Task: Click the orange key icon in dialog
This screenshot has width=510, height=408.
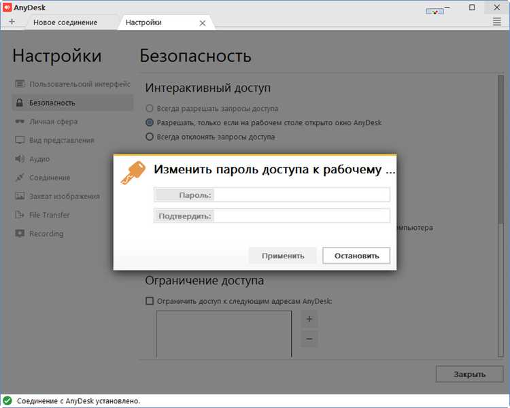Action: (133, 173)
